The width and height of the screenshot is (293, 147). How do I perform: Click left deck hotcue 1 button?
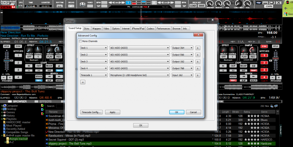tap(18, 56)
